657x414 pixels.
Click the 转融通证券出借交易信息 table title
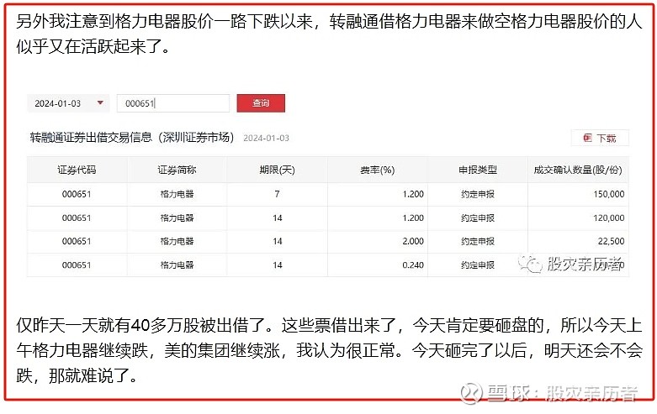(x=131, y=138)
